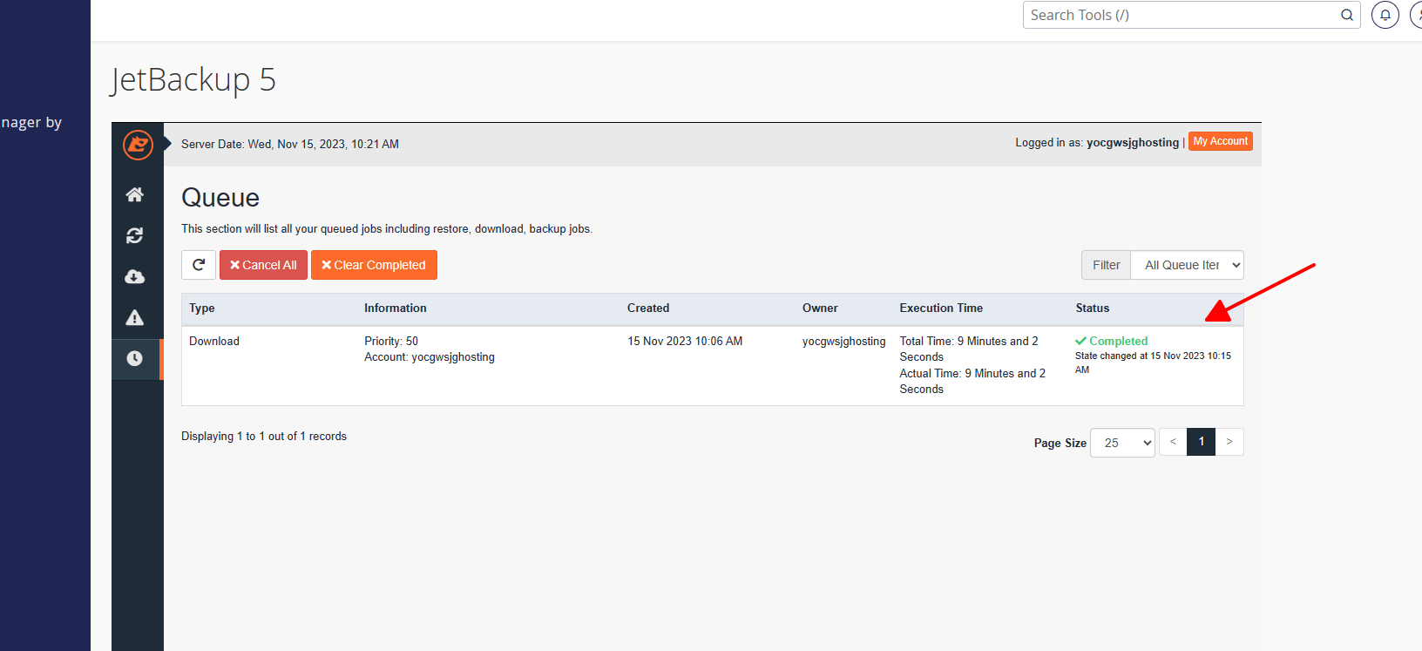Click Clear Completed button

[x=374, y=265]
